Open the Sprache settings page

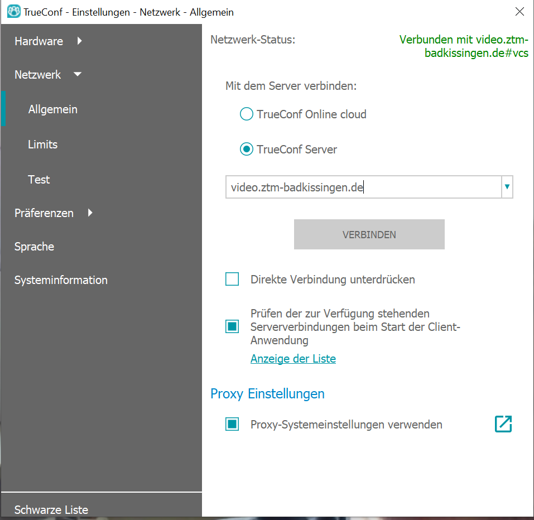tap(34, 247)
